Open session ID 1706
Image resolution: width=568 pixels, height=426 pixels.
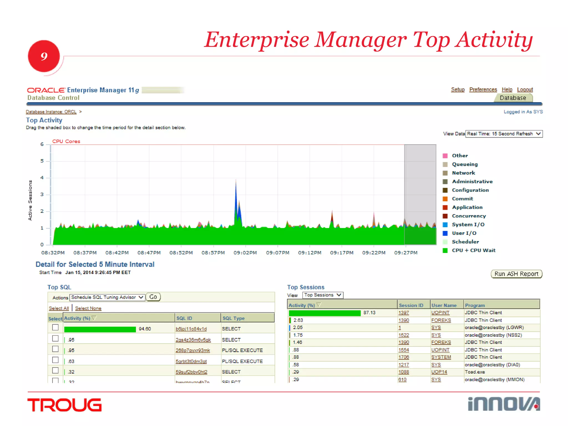click(x=404, y=357)
